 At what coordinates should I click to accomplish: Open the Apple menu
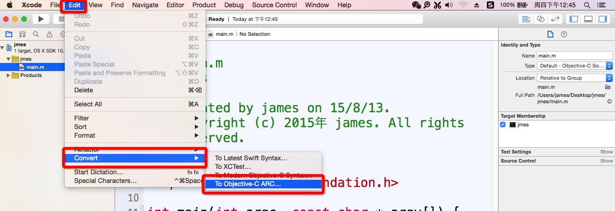tap(10, 5)
